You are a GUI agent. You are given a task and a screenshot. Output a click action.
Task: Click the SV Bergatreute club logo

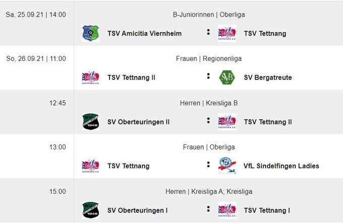227,78
